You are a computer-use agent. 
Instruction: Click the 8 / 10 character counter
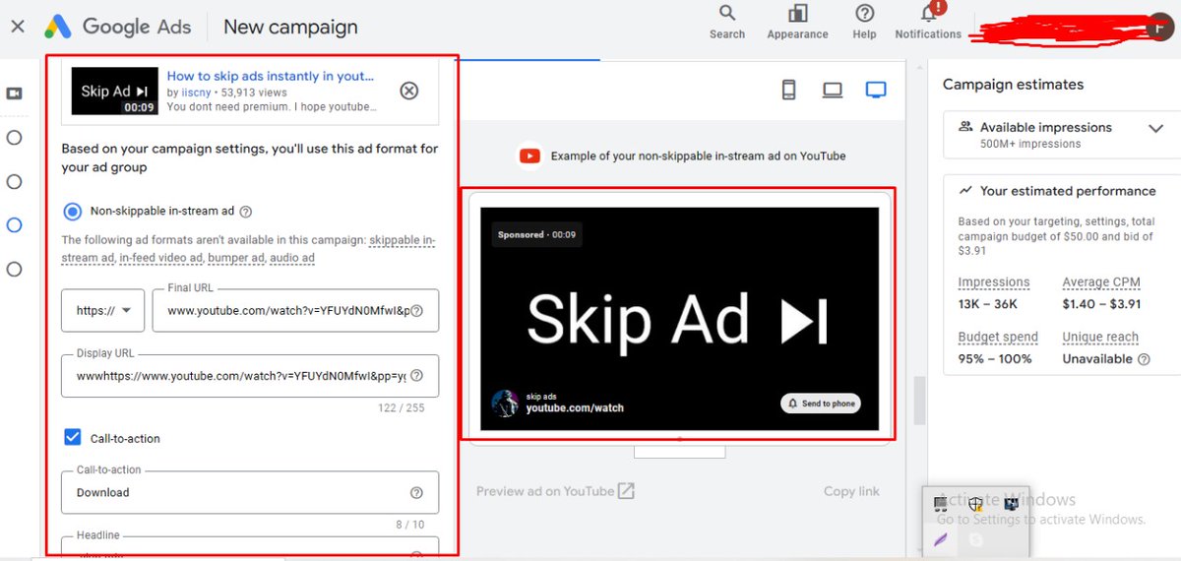click(410, 525)
